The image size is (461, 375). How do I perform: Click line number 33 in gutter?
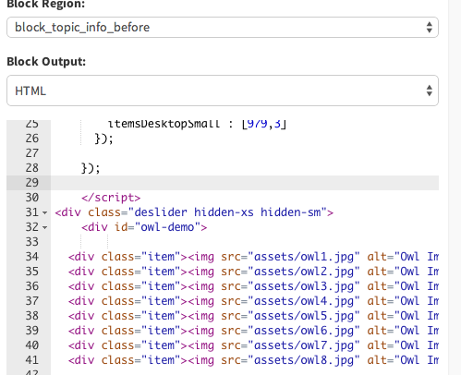click(32, 242)
